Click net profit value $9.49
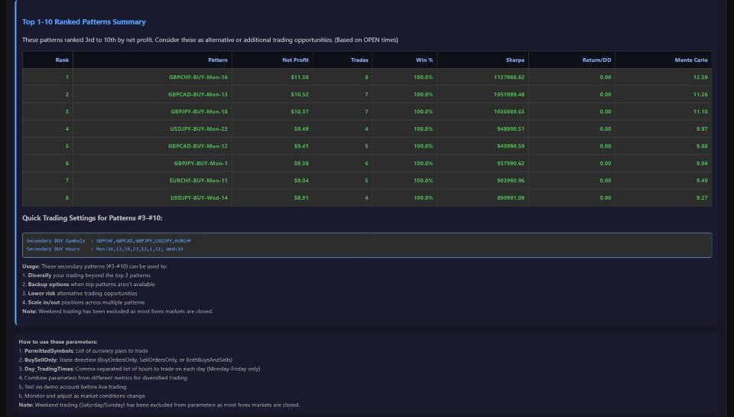 [301, 129]
